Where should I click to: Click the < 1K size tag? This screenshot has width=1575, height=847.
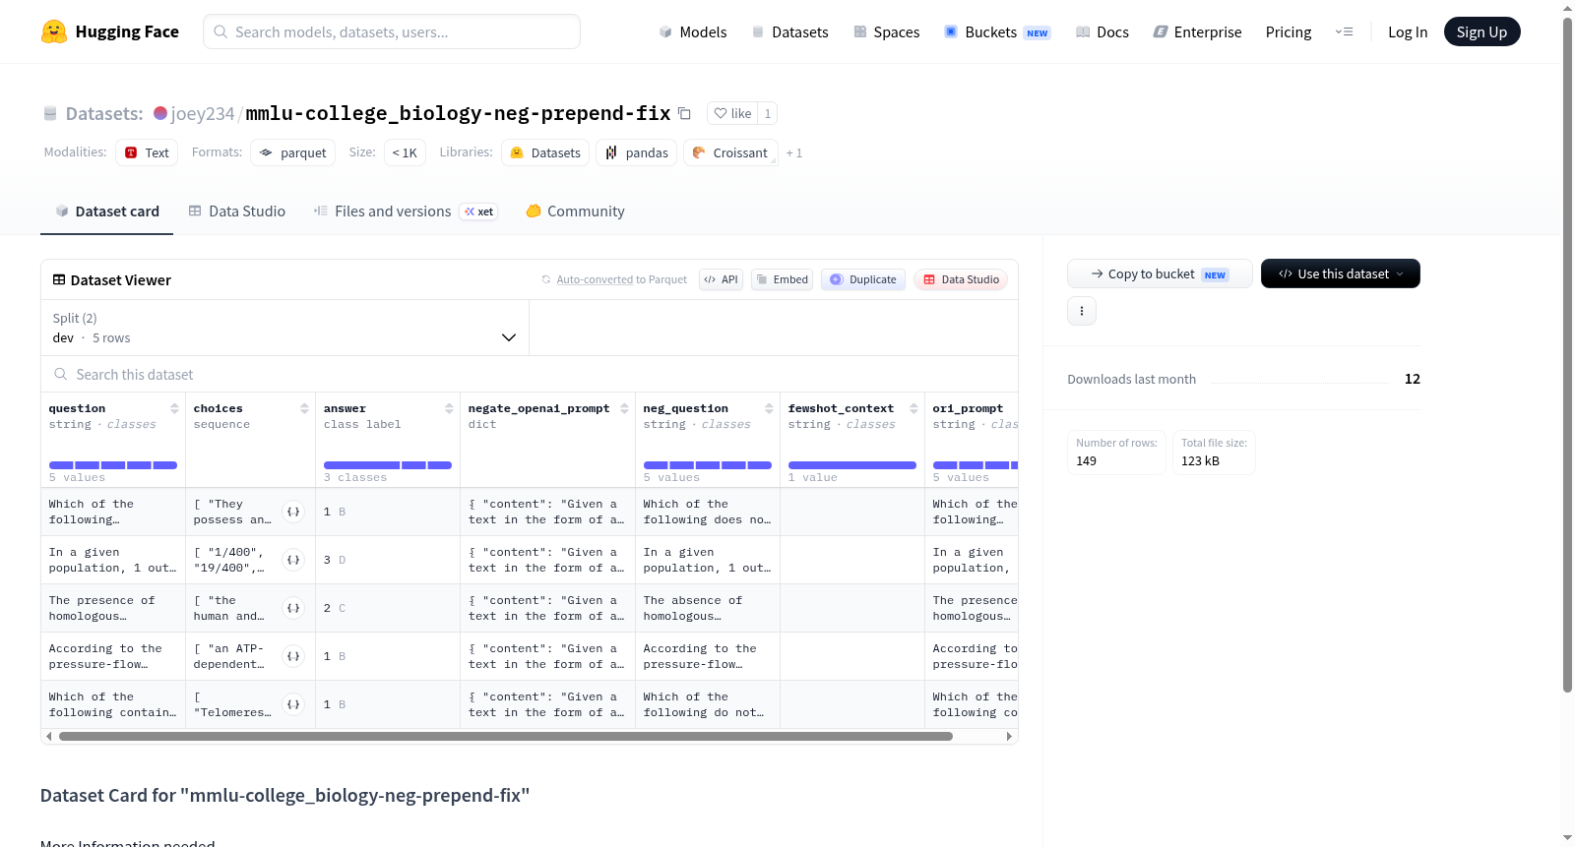(405, 152)
